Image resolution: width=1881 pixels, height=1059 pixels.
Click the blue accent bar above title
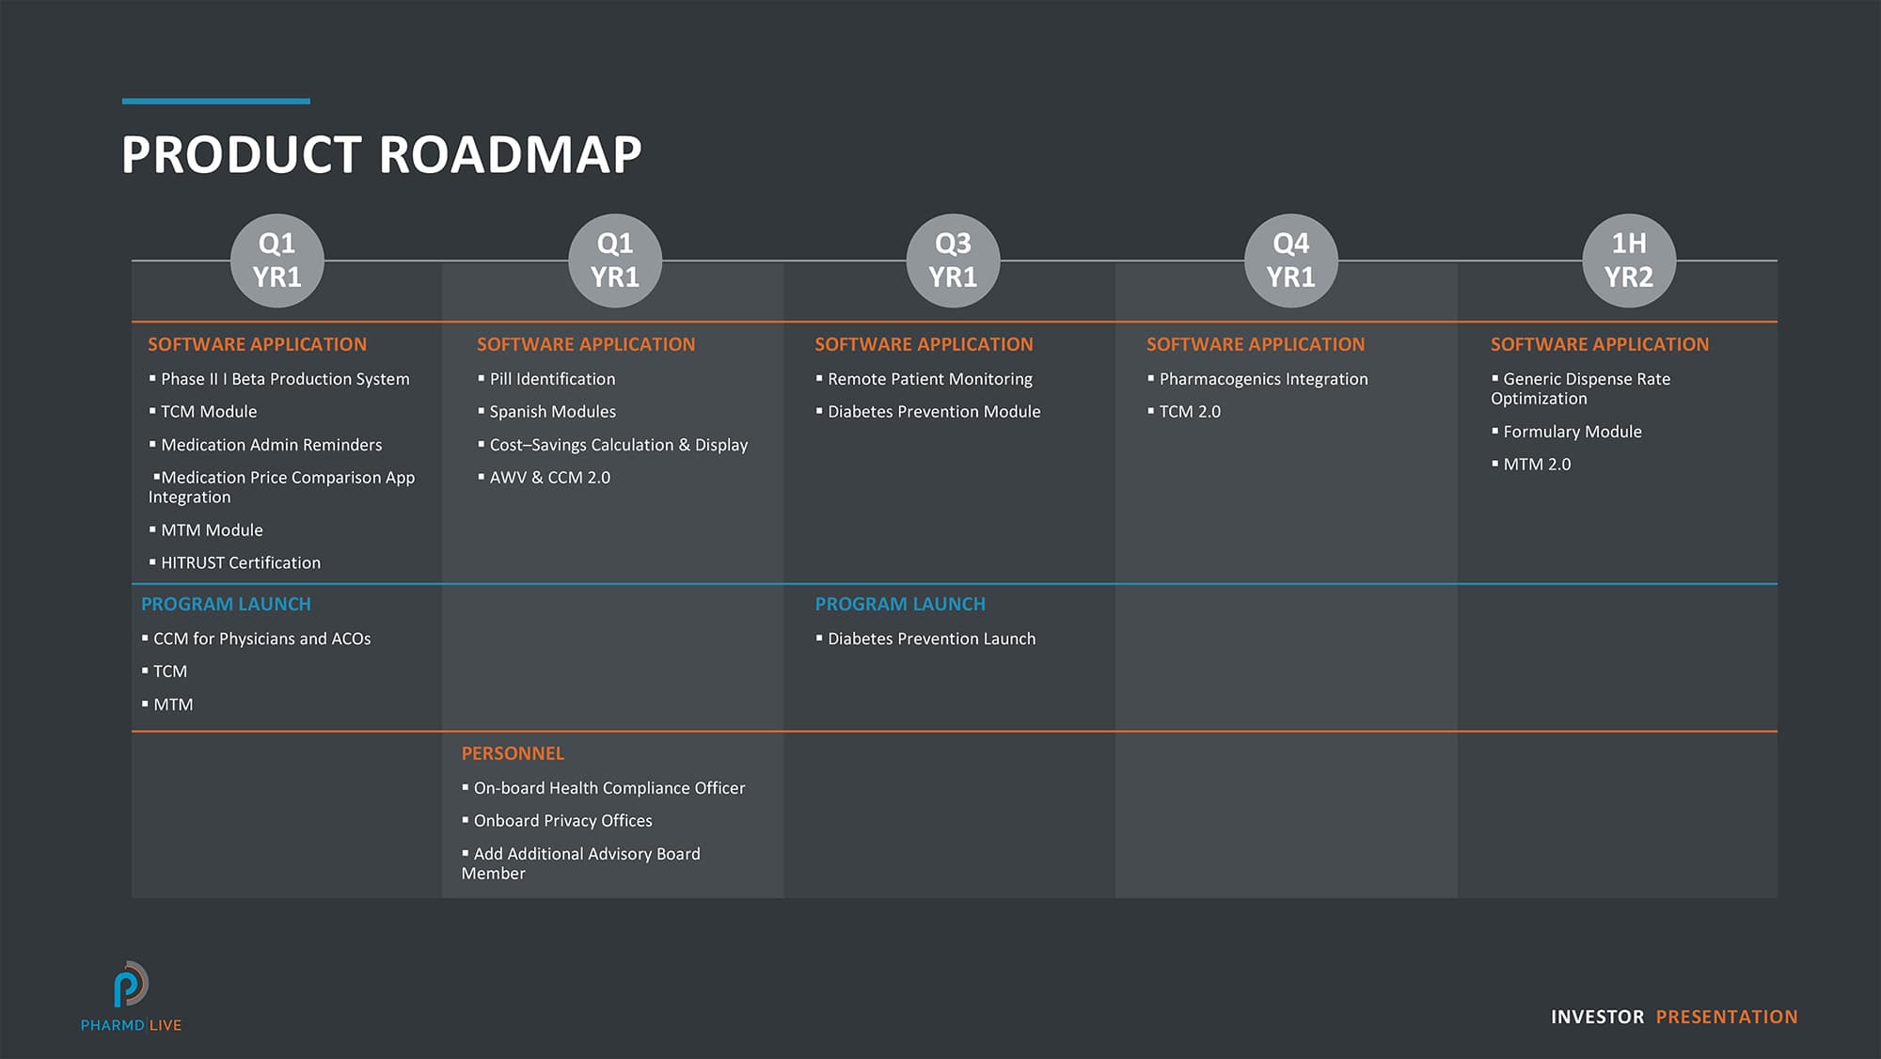[215, 101]
